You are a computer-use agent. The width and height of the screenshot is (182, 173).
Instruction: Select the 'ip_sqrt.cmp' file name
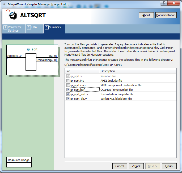(x=78, y=85)
